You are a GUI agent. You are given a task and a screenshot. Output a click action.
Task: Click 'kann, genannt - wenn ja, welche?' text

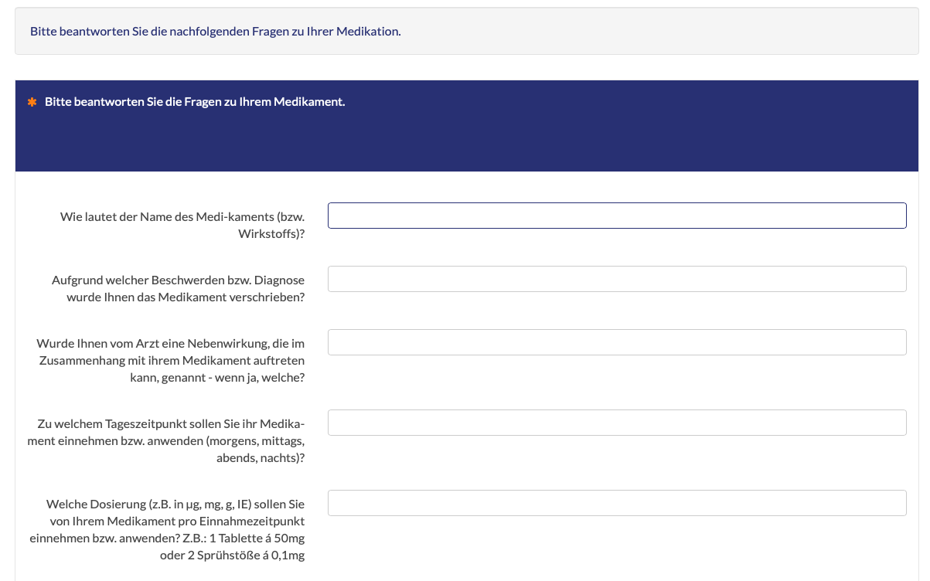[x=219, y=377]
